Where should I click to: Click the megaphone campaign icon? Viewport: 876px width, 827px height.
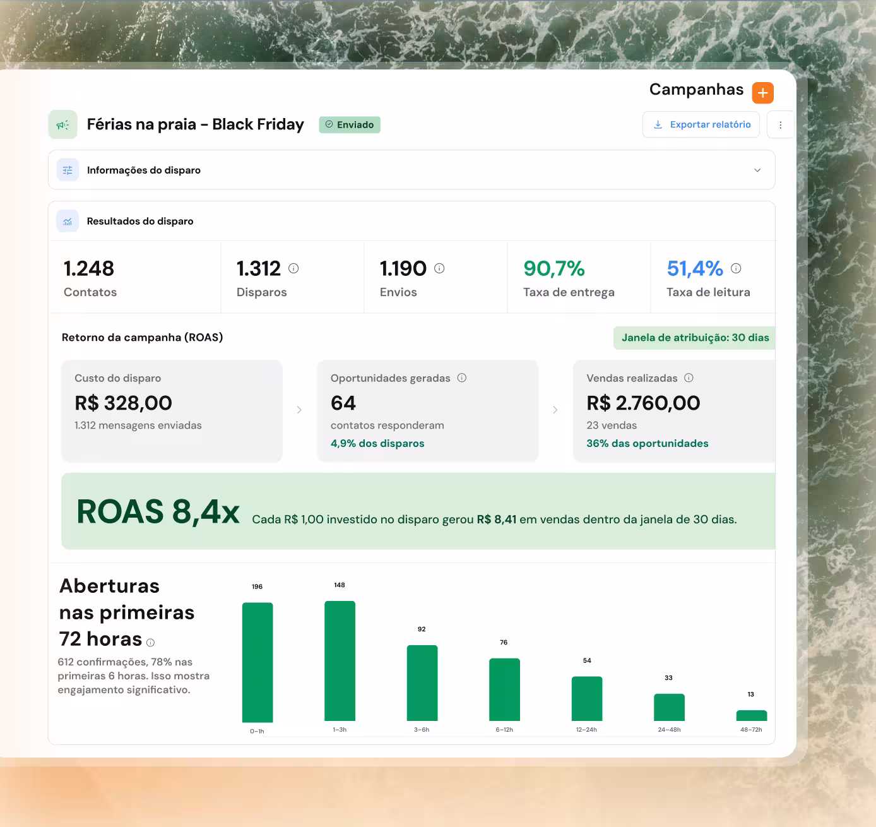tap(63, 124)
